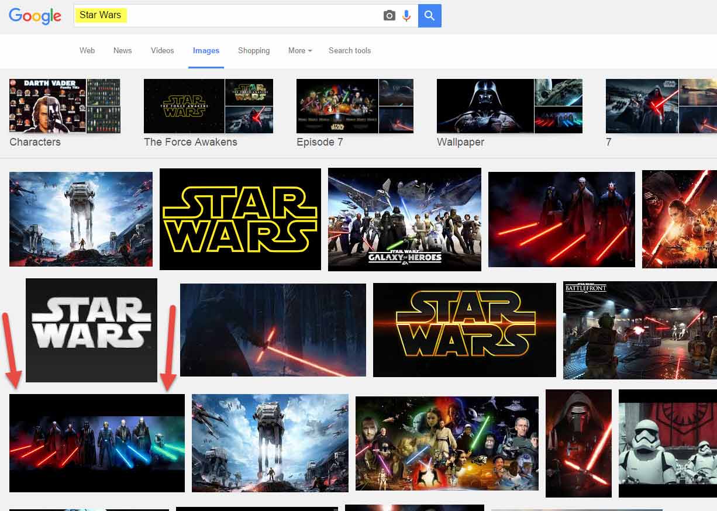Start voice search with the microphone icon

406,16
